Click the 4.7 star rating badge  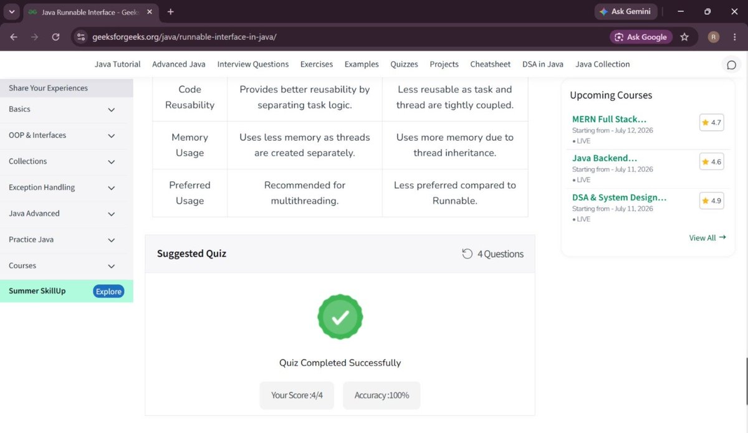(x=711, y=123)
